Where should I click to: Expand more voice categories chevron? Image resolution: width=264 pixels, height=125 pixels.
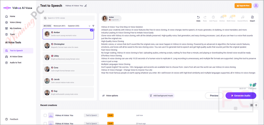coord(89,26)
